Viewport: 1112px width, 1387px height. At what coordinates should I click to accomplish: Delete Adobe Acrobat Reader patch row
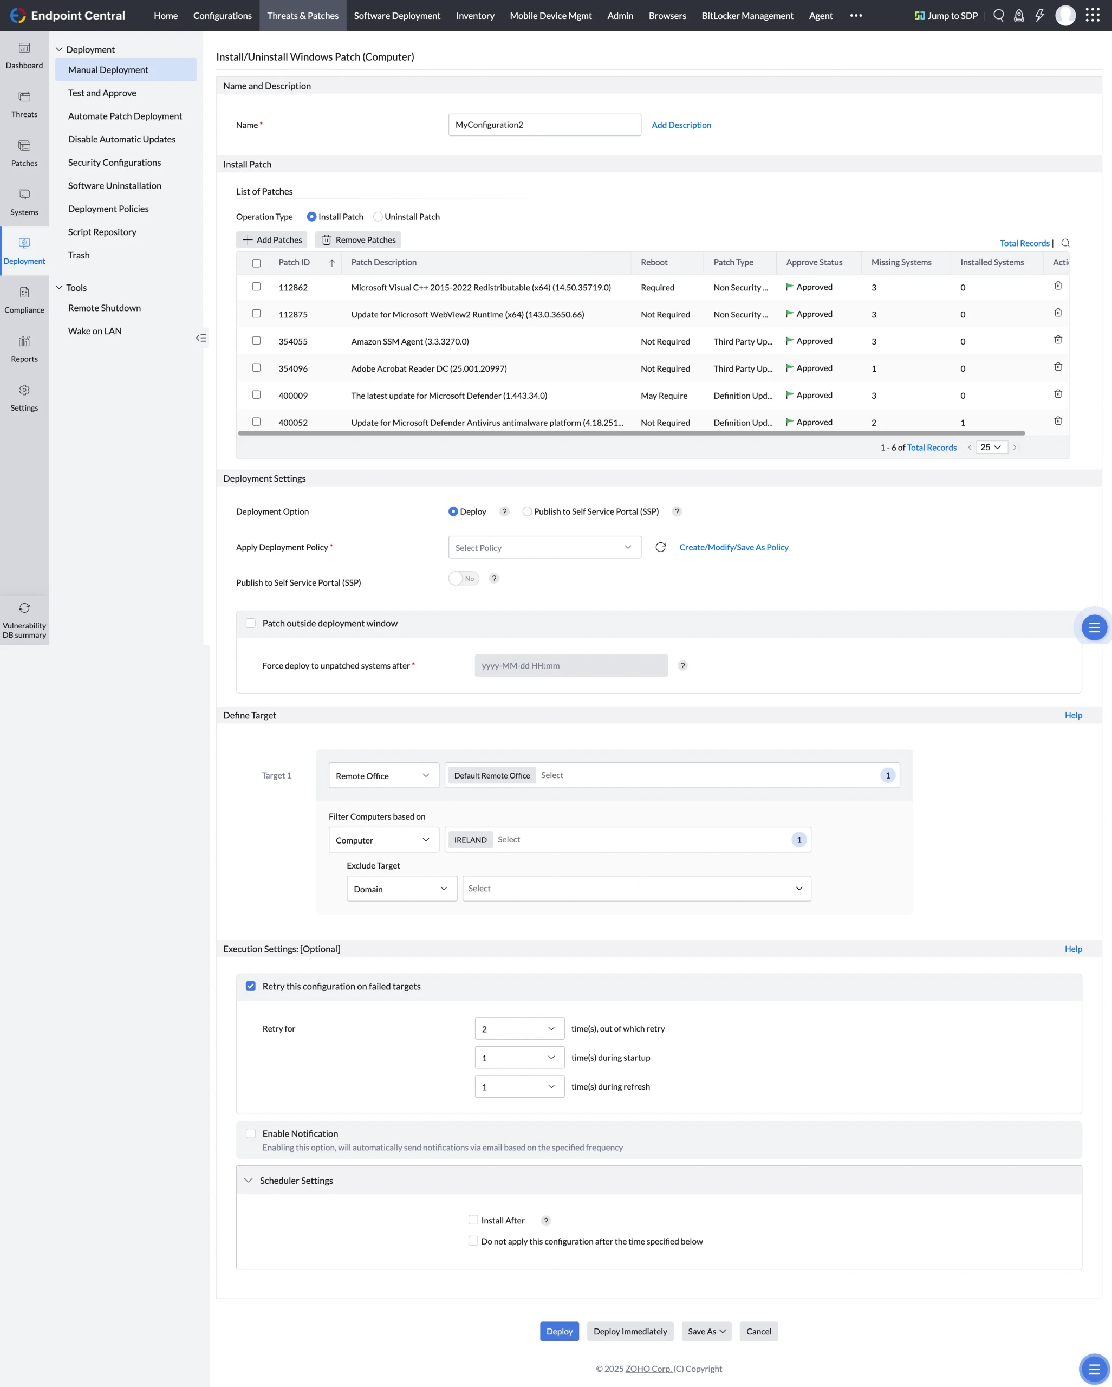[x=1058, y=367]
